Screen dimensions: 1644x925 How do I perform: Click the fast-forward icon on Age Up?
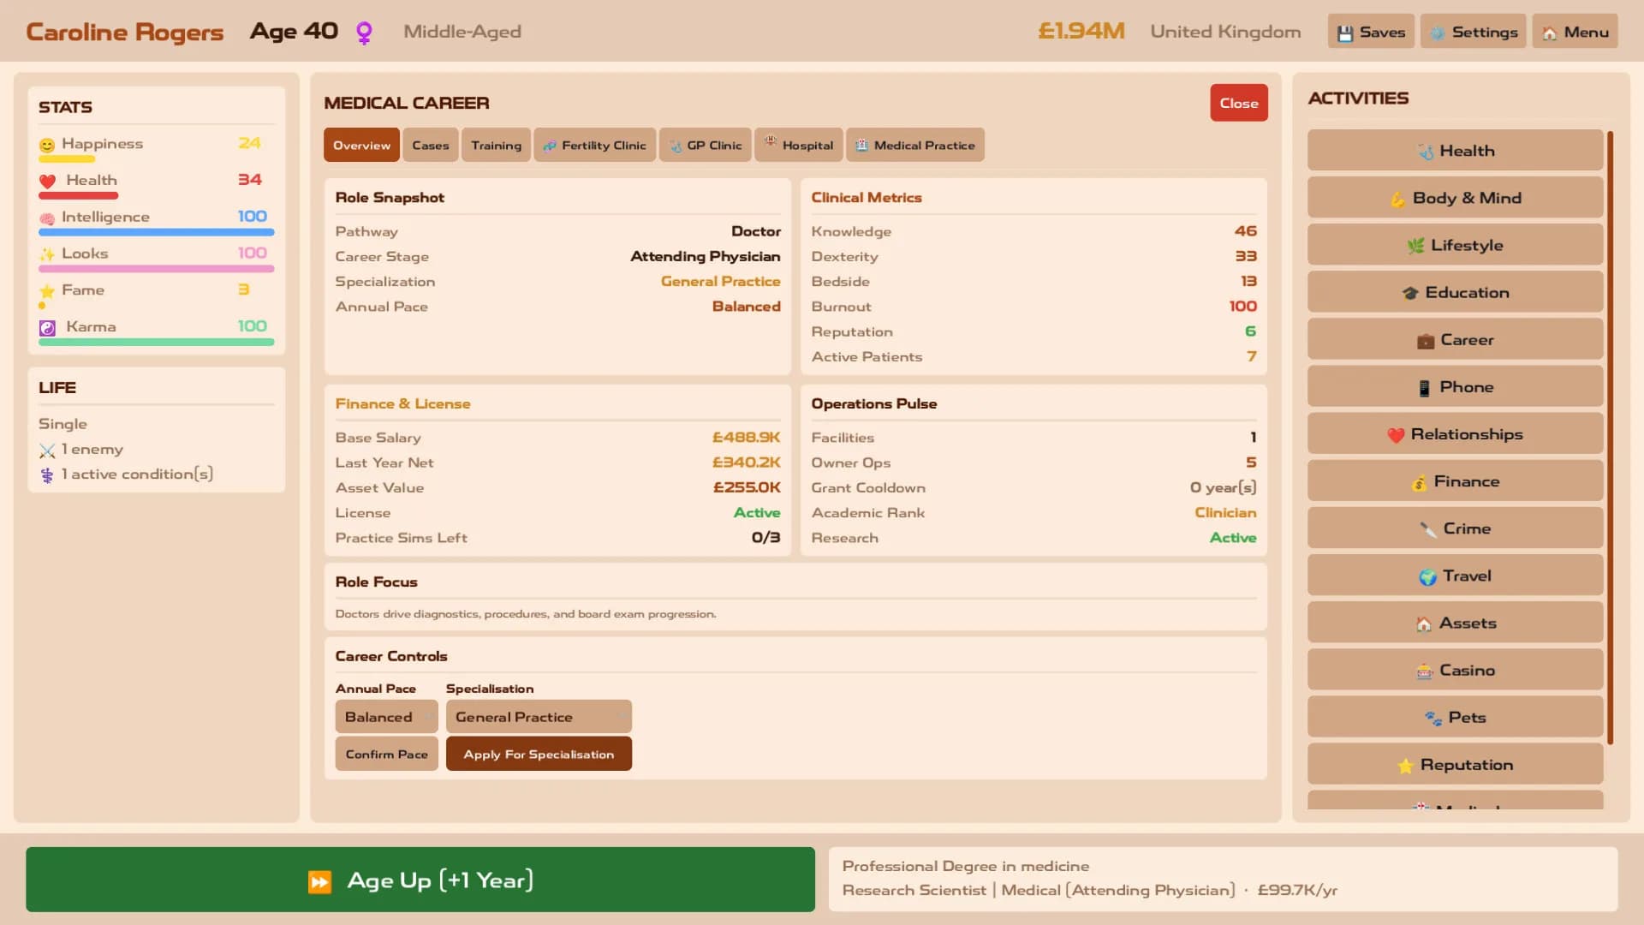(x=319, y=881)
